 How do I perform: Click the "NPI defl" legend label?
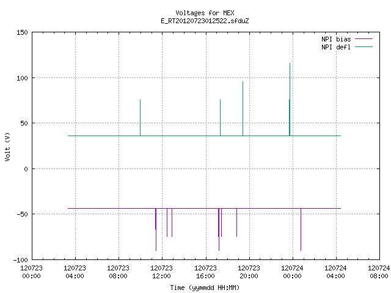336,47
